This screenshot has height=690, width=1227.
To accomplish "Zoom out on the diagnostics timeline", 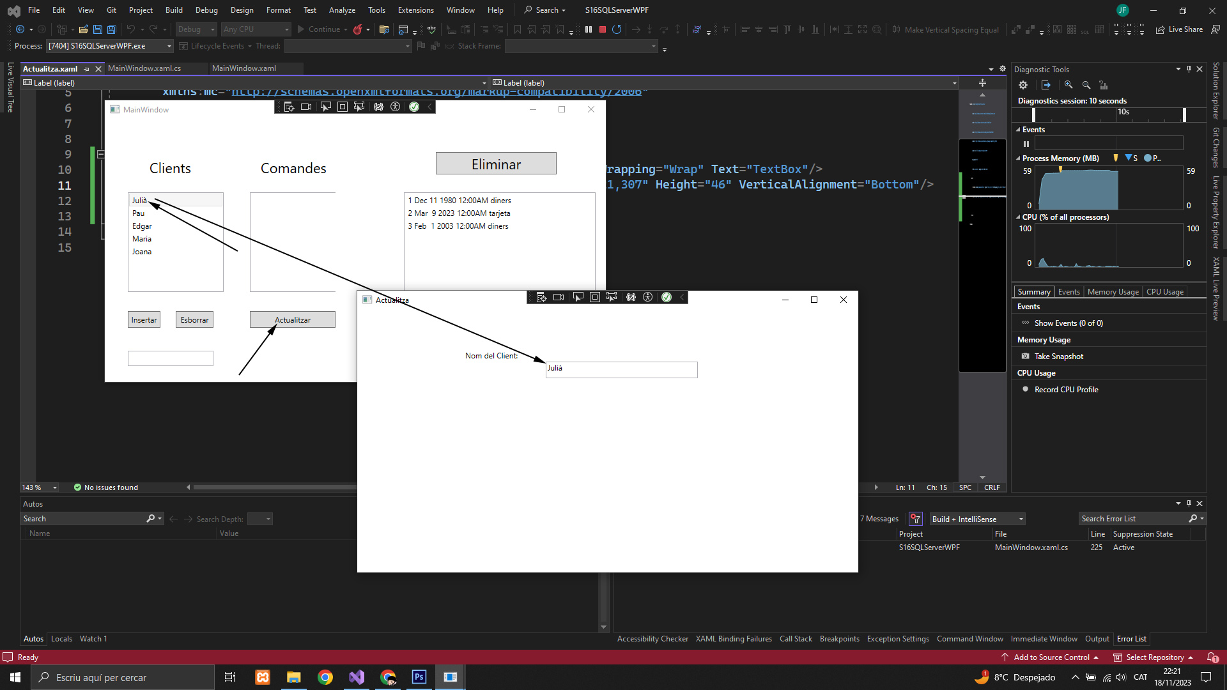I will [x=1086, y=85].
